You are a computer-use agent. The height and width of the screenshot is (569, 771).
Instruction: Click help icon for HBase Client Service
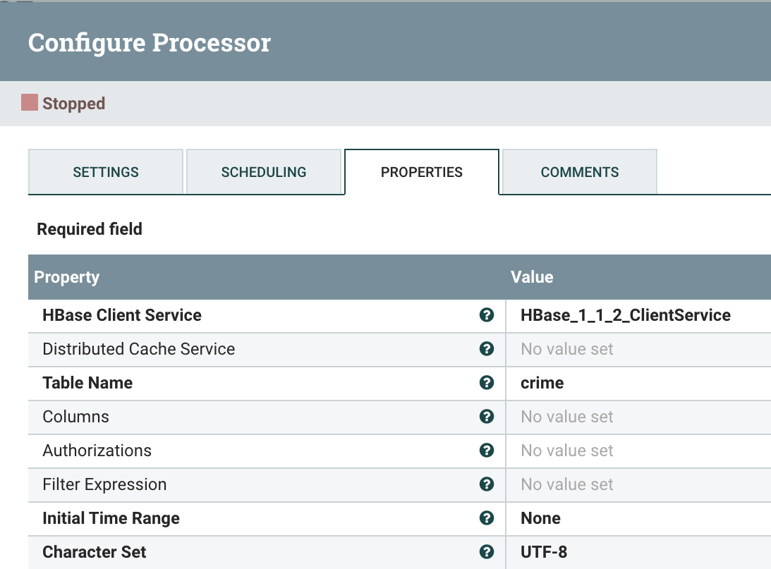486,315
